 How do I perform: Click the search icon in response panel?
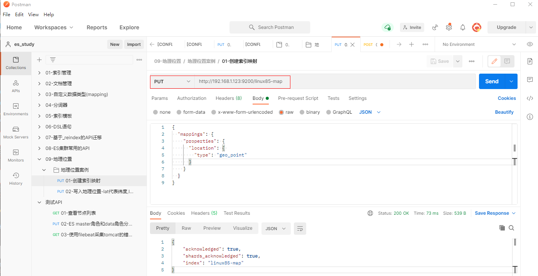[511, 228]
